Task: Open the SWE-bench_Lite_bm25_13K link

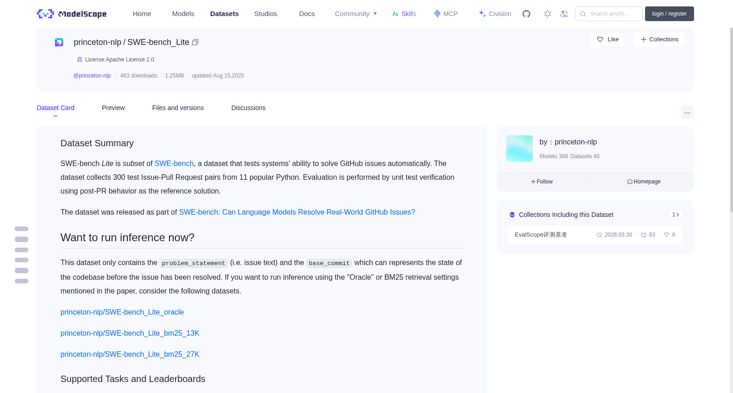Action: click(x=130, y=333)
